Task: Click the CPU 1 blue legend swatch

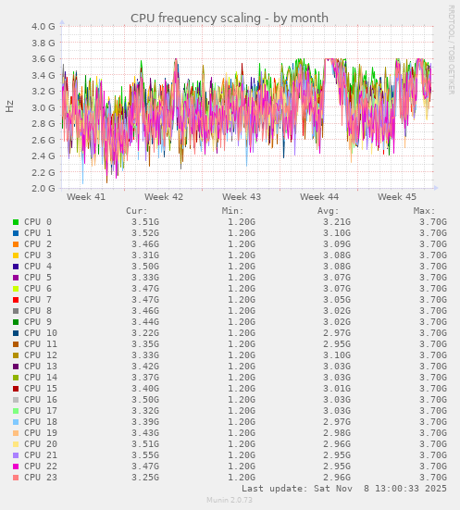Action: [x=16, y=233]
